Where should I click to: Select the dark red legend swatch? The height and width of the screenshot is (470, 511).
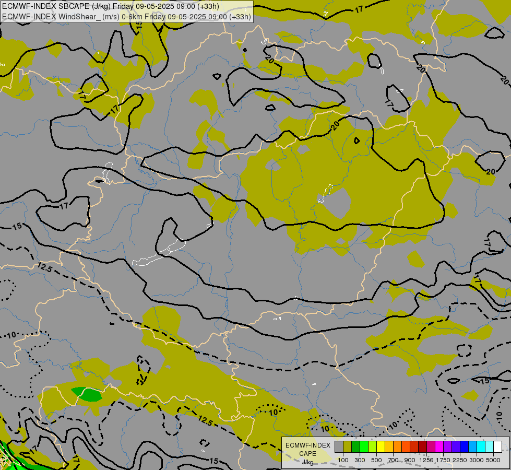pos(422,446)
